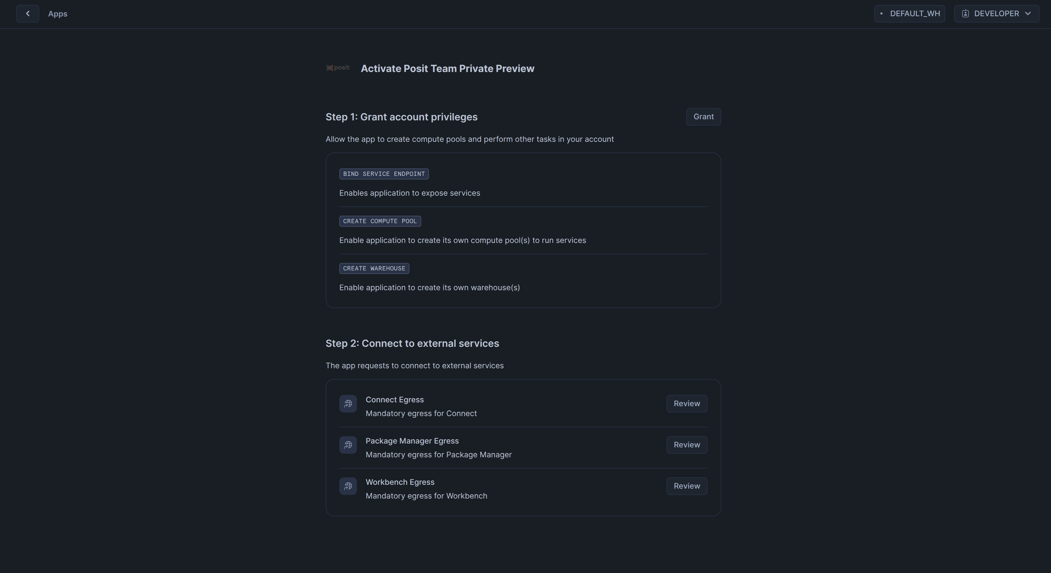The image size is (1051, 573).
Task: Review the Connect Egress connection
Action: tap(687, 404)
